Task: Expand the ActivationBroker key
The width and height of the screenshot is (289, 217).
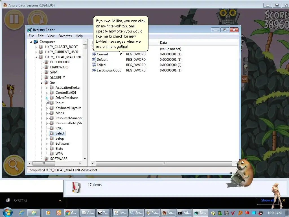Action: click(47, 88)
